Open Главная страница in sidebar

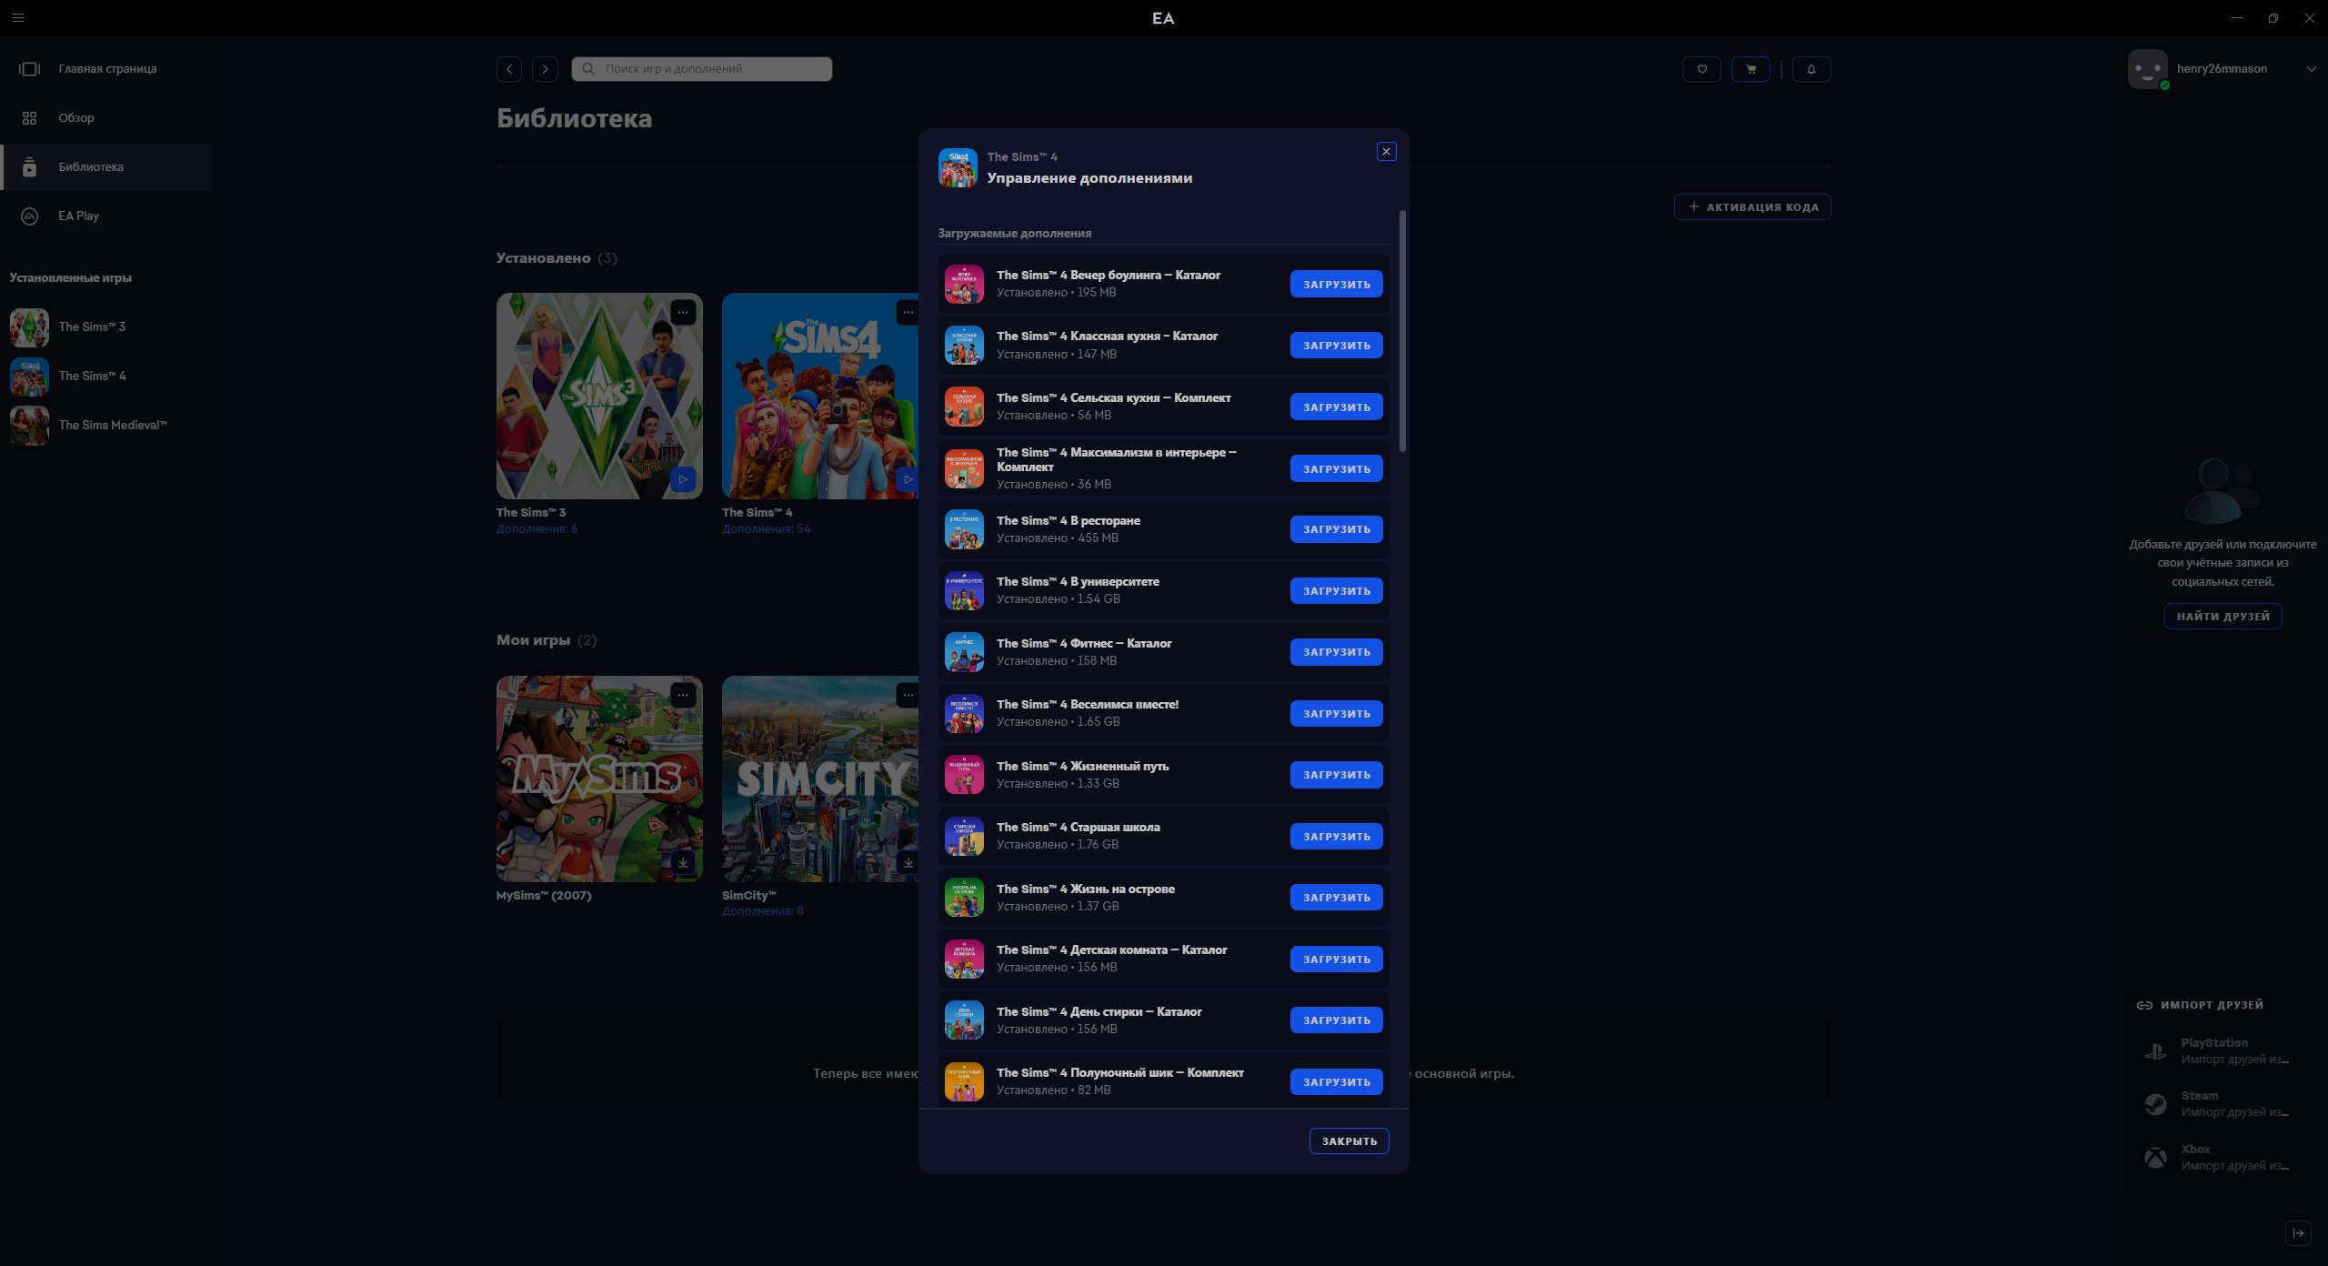pos(105,69)
